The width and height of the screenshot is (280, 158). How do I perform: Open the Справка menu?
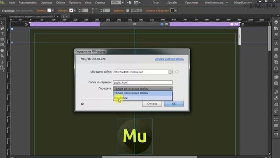pos(100,3)
